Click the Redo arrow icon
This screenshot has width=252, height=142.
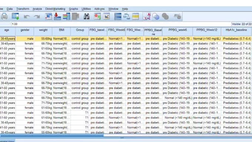pyautogui.click(x=37, y=17)
